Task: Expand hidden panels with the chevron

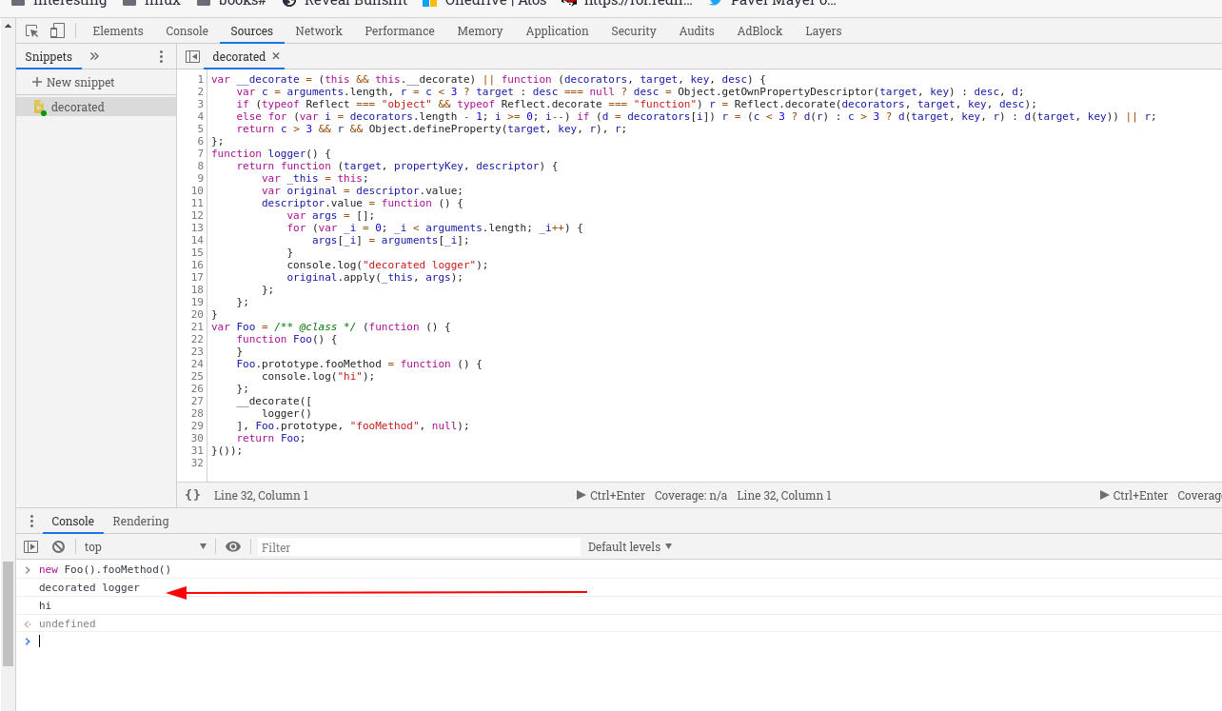Action: tap(93, 56)
